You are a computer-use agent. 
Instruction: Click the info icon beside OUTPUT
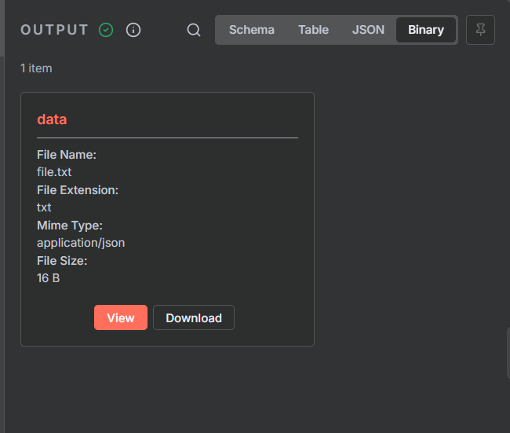pos(133,30)
